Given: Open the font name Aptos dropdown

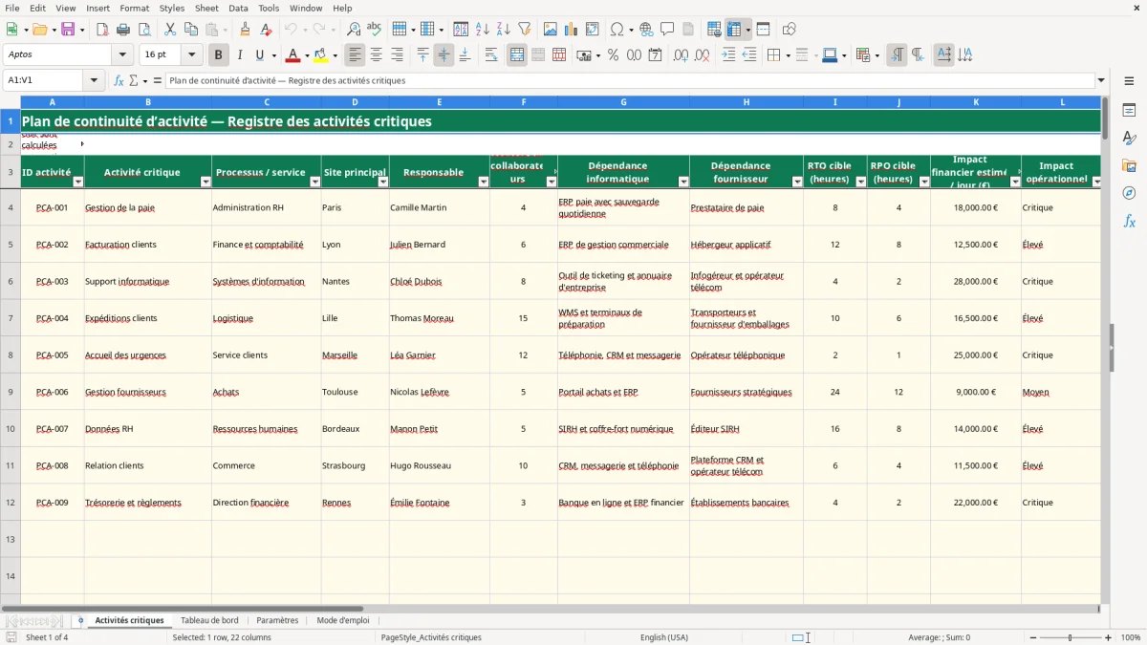Looking at the screenshot, I should click(122, 54).
